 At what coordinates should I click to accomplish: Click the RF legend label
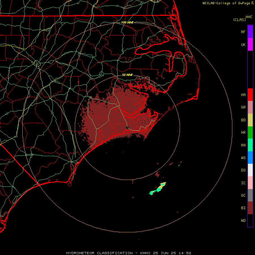[243, 32]
